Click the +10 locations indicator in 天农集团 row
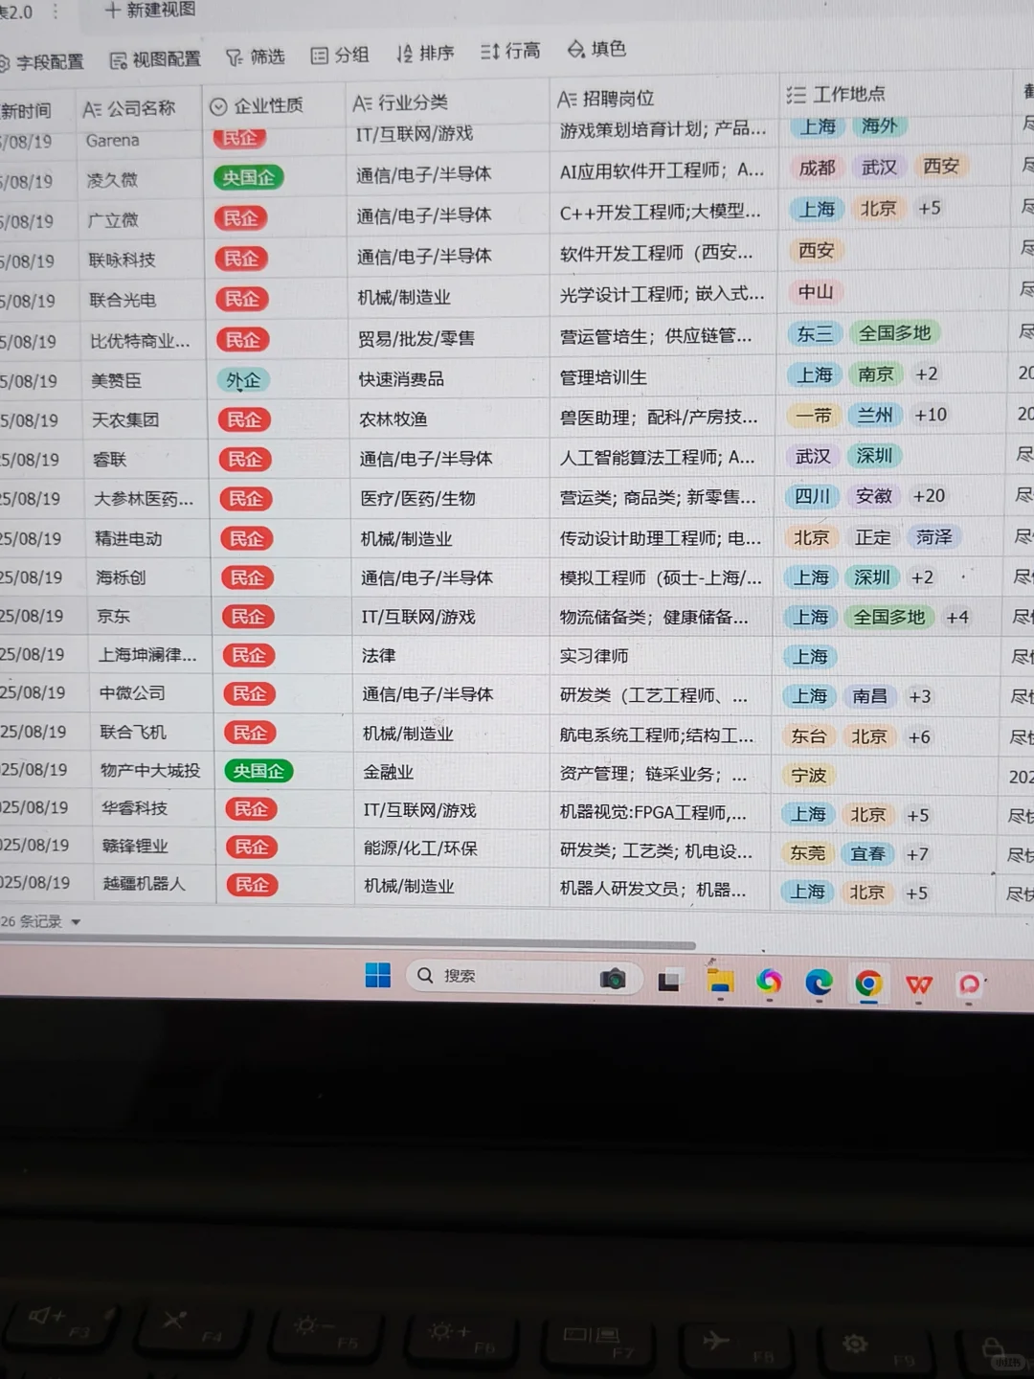Viewport: 1034px width, 1379px height. [931, 414]
